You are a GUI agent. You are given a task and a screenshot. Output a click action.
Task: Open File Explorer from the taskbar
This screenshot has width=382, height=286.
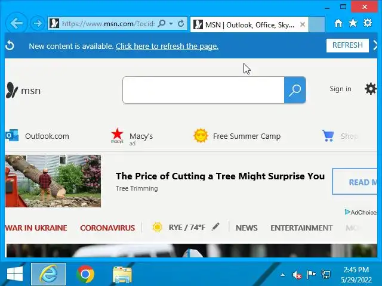tap(122, 275)
